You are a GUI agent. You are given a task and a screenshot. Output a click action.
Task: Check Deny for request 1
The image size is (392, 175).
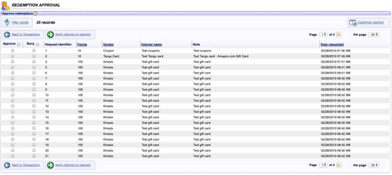[x=34, y=50]
